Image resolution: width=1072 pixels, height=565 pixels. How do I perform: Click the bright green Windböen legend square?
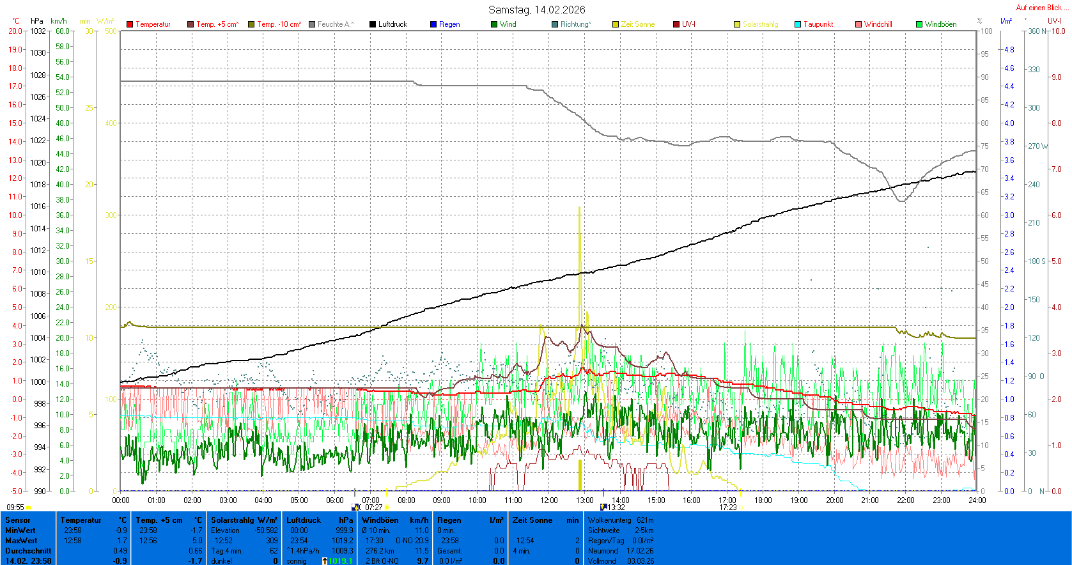(x=919, y=24)
